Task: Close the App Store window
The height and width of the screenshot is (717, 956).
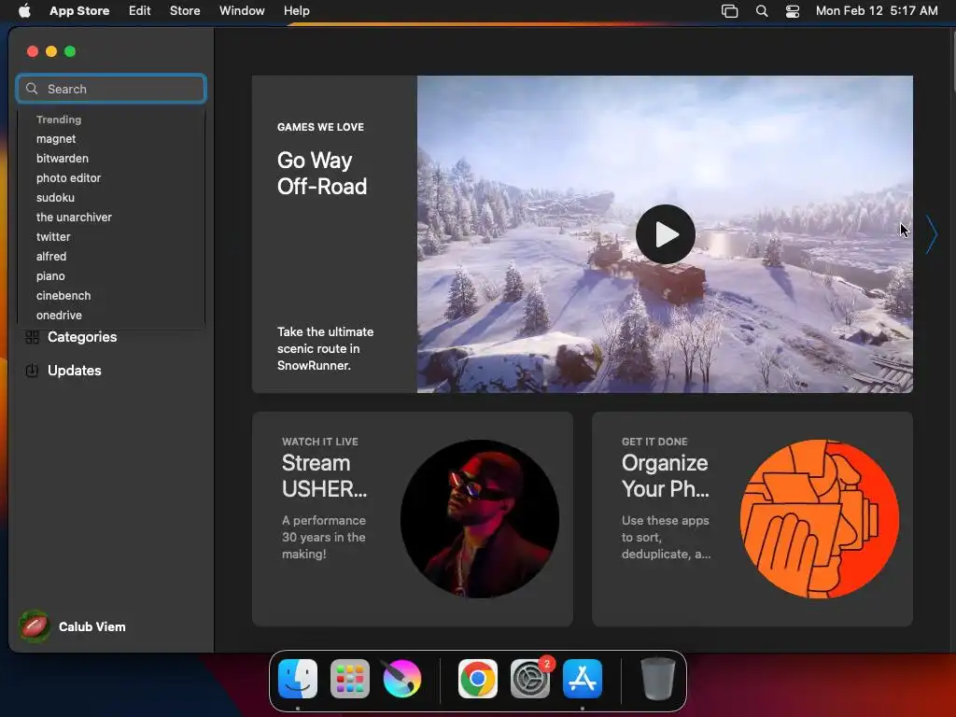Action: click(x=33, y=52)
